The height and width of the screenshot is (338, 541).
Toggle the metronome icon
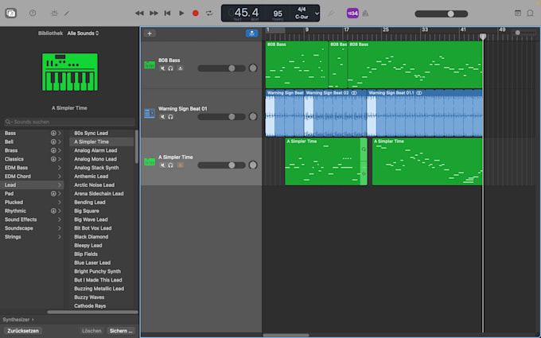365,14
